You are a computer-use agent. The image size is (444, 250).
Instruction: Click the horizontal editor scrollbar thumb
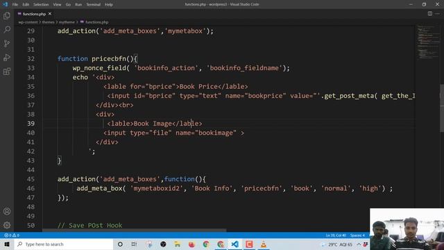134,231
